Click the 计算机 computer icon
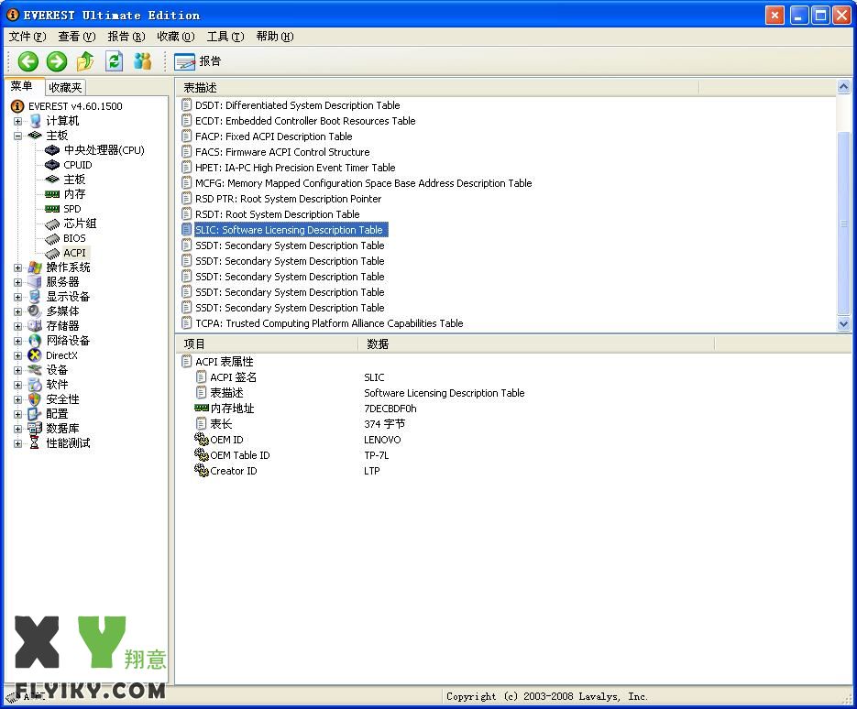 point(35,121)
